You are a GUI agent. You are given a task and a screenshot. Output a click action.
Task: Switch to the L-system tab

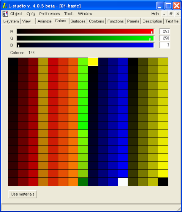11,21
